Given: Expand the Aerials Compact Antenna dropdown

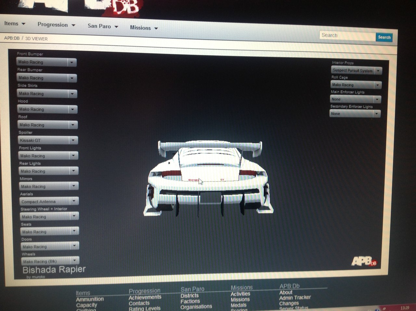Looking at the screenshot, I should pyautogui.click(x=49, y=202).
